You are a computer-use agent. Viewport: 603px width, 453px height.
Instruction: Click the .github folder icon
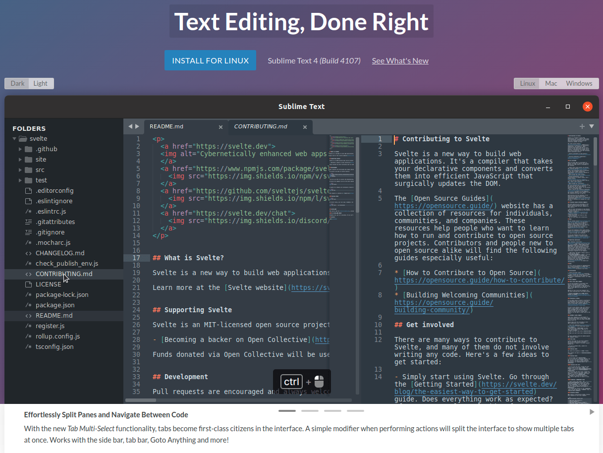[x=28, y=149]
